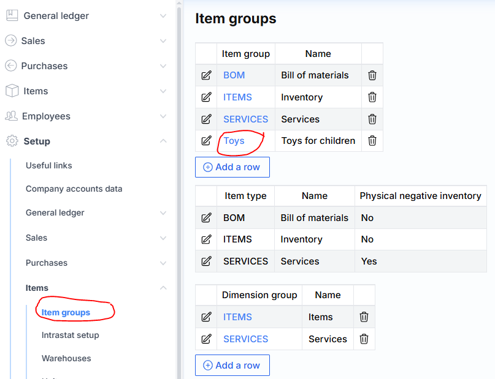Expand the Employees menu chevron
The height and width of the screenshot is (379, 495).
pyautogui.click(x=163, y=116)
